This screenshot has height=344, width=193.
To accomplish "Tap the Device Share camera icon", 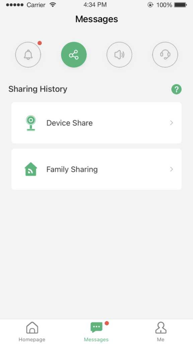I will (30, 123).
